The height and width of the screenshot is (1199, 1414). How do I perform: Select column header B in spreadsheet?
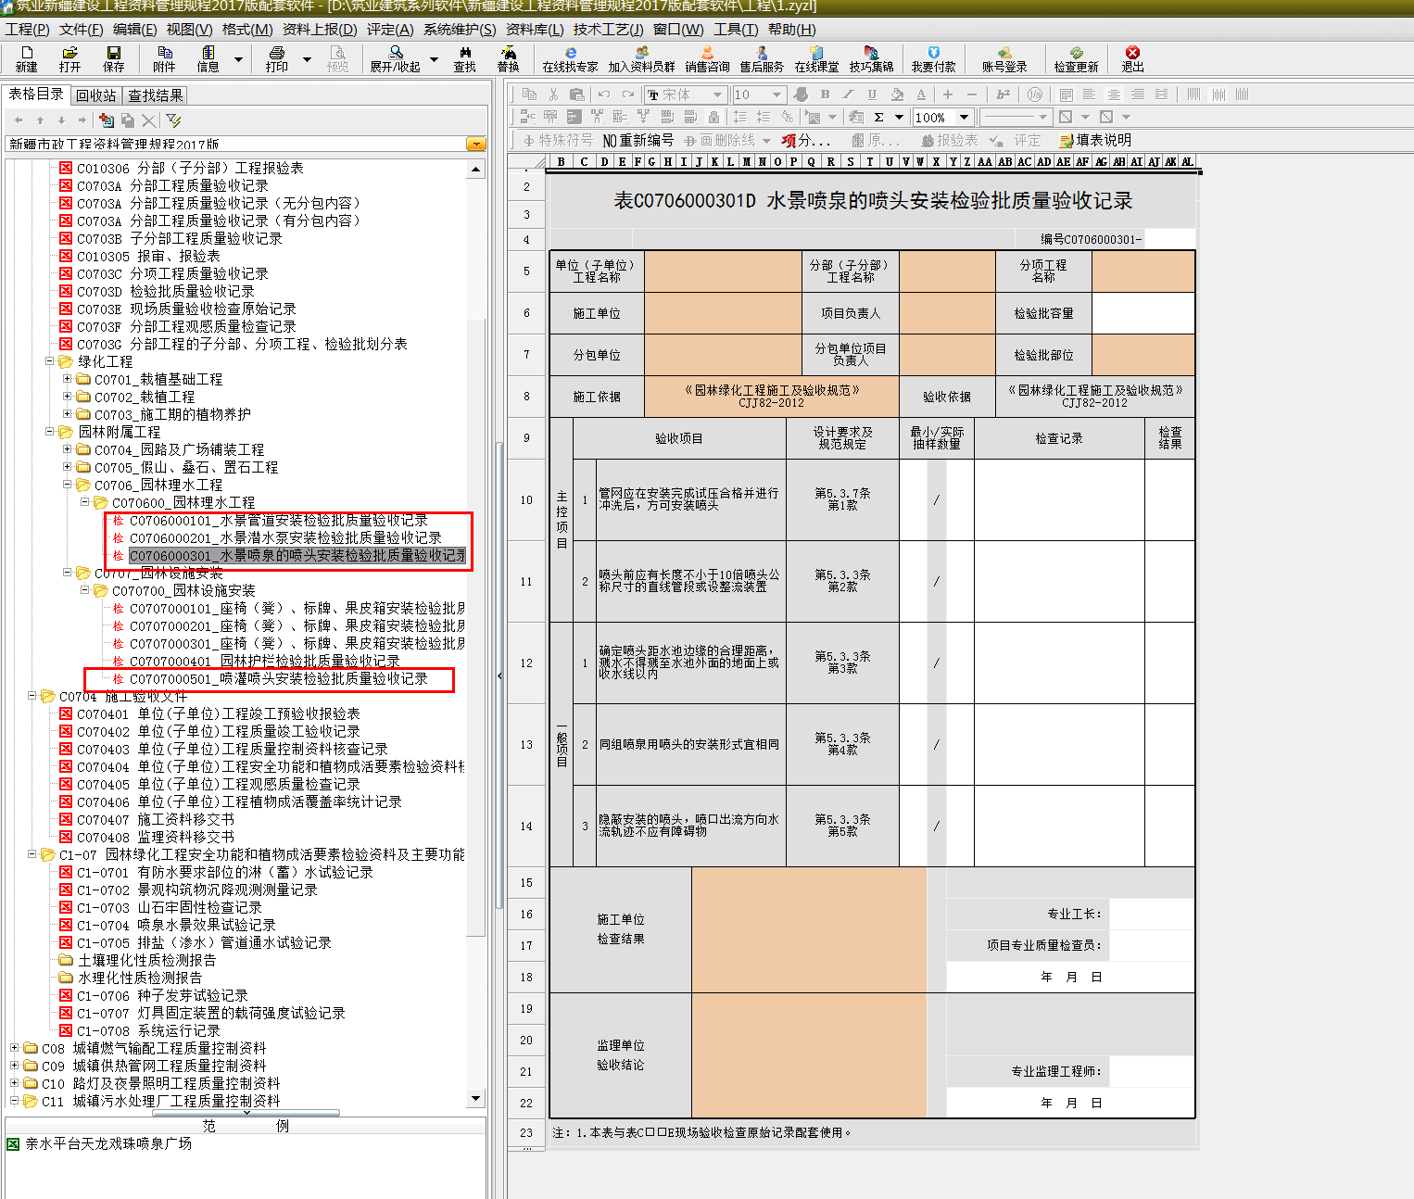pos(562,161)
